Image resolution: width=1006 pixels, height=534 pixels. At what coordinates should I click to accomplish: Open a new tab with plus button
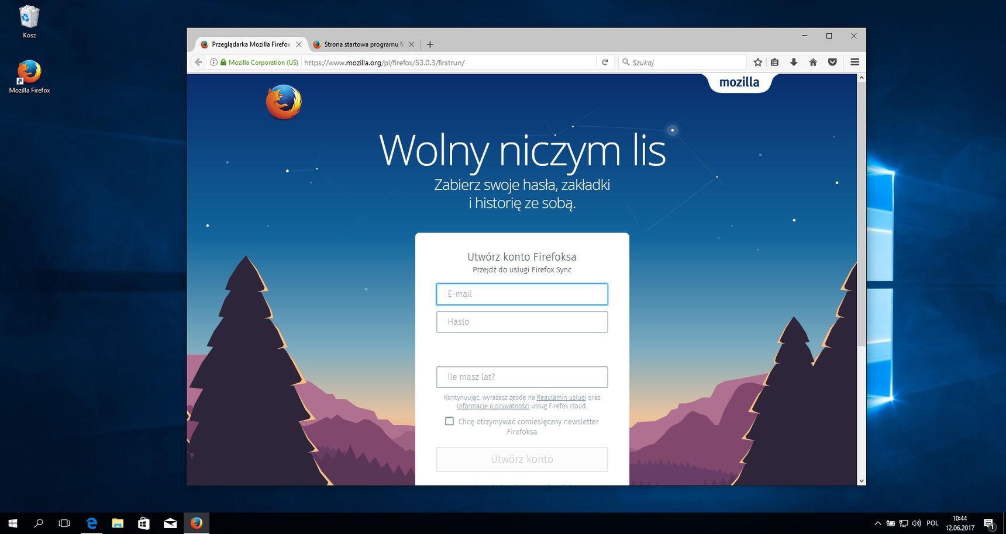tap(430, 44)
